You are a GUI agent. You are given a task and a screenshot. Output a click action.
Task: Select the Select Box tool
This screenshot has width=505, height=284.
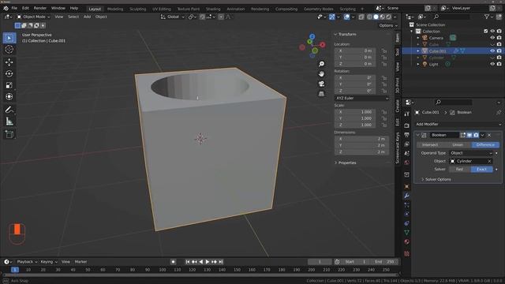click(9, 38)
